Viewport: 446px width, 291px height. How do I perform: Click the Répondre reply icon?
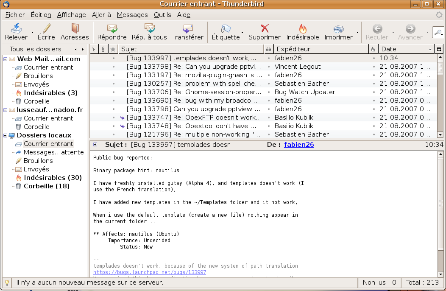[x=112, y=29]
